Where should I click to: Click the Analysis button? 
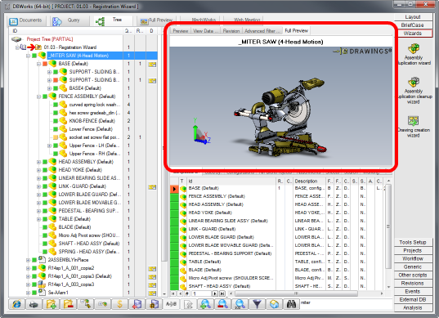(x=413, y=308)
